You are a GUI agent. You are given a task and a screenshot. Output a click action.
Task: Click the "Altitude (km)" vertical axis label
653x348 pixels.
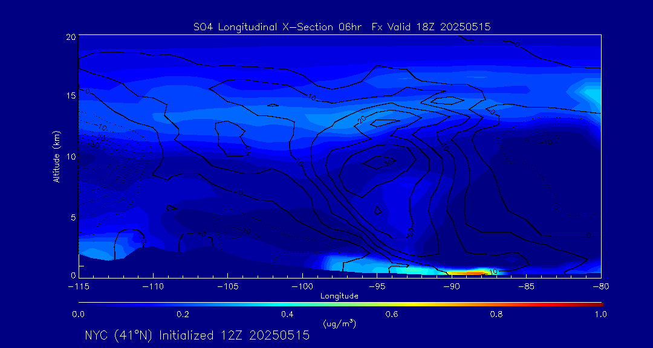tap(56, 156)
